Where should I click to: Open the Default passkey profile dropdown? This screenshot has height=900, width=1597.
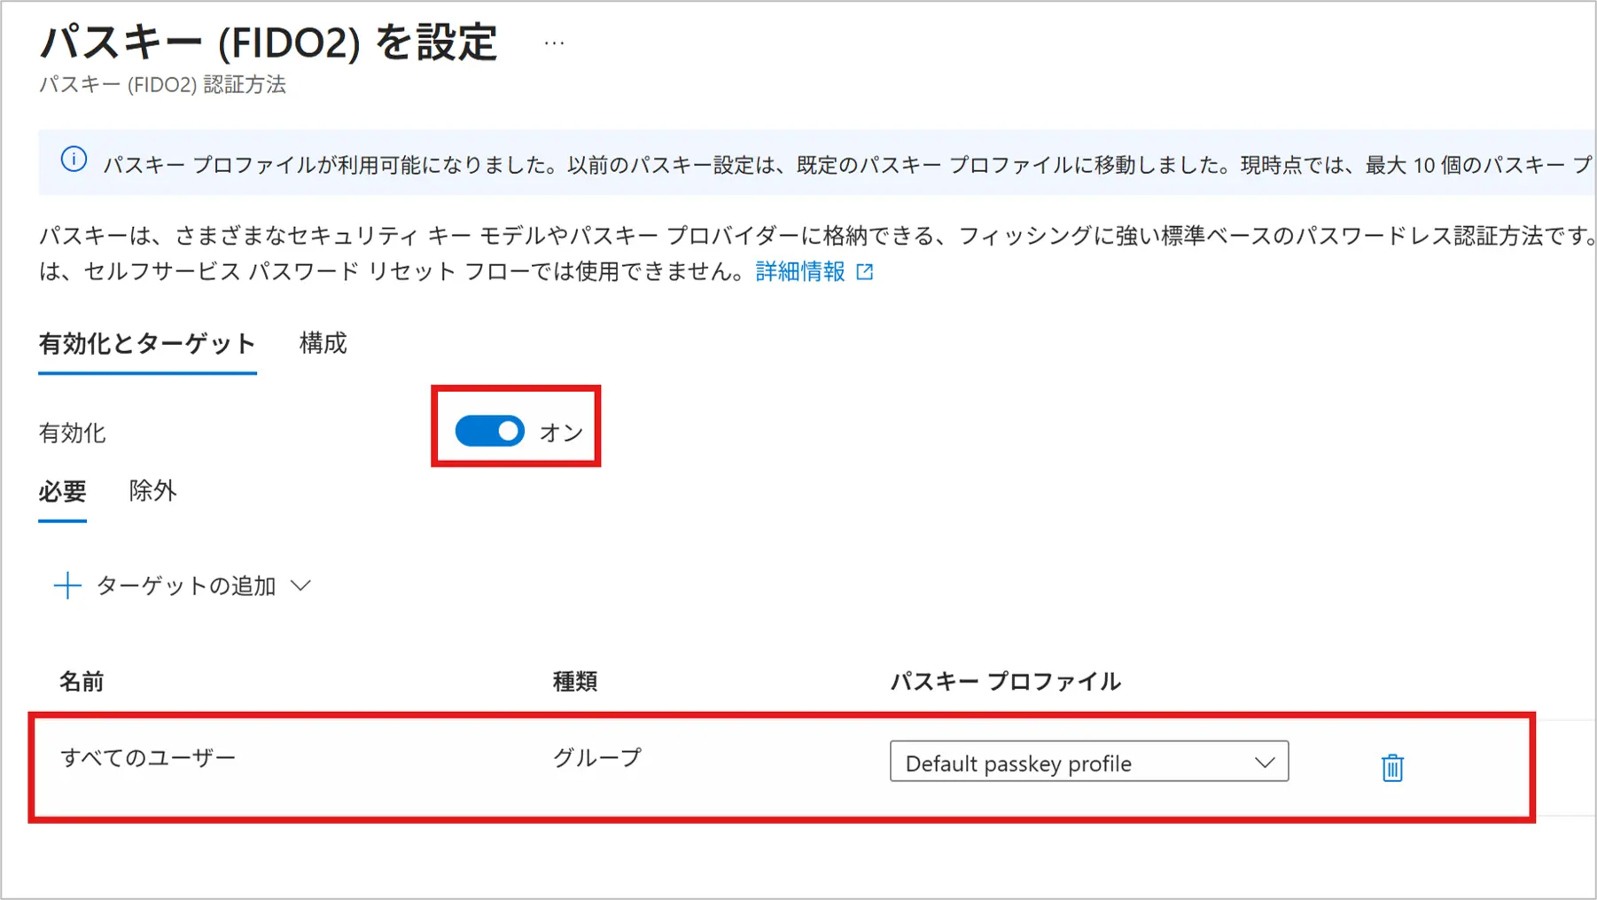[1089, 762]
